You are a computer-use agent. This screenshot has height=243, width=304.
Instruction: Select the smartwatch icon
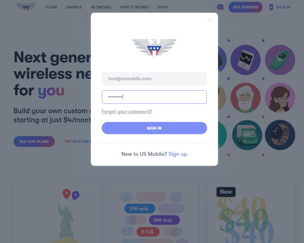tap(280, 135)
